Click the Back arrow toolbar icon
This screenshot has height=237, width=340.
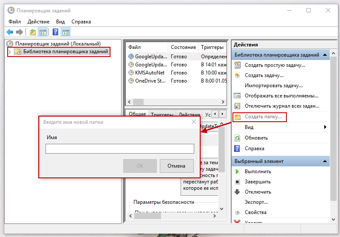[x=10, y=32]
